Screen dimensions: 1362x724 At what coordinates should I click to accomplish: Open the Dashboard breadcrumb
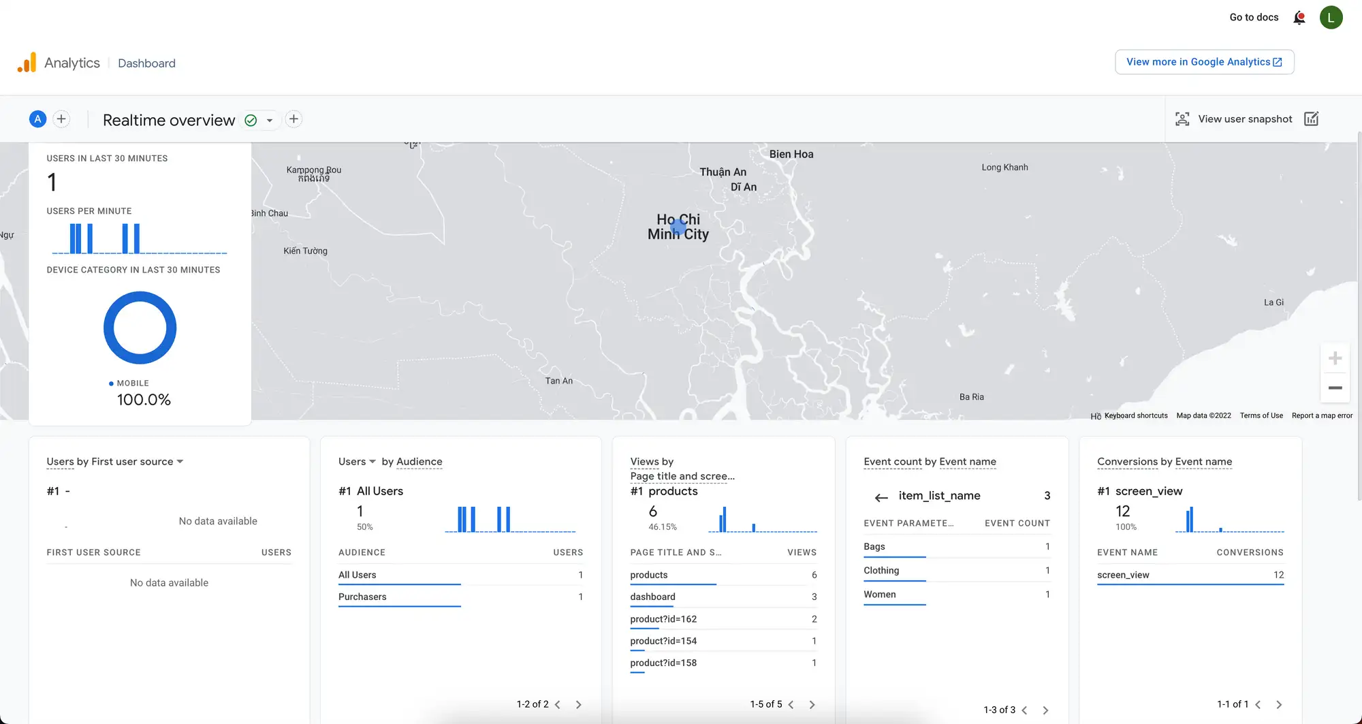click(x=146, y=63)
